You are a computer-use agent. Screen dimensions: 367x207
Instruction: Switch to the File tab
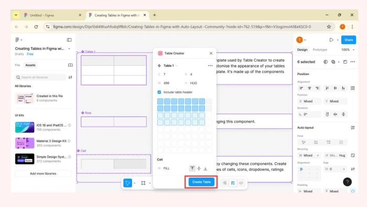pyautogui.click(x=17, y=65)
